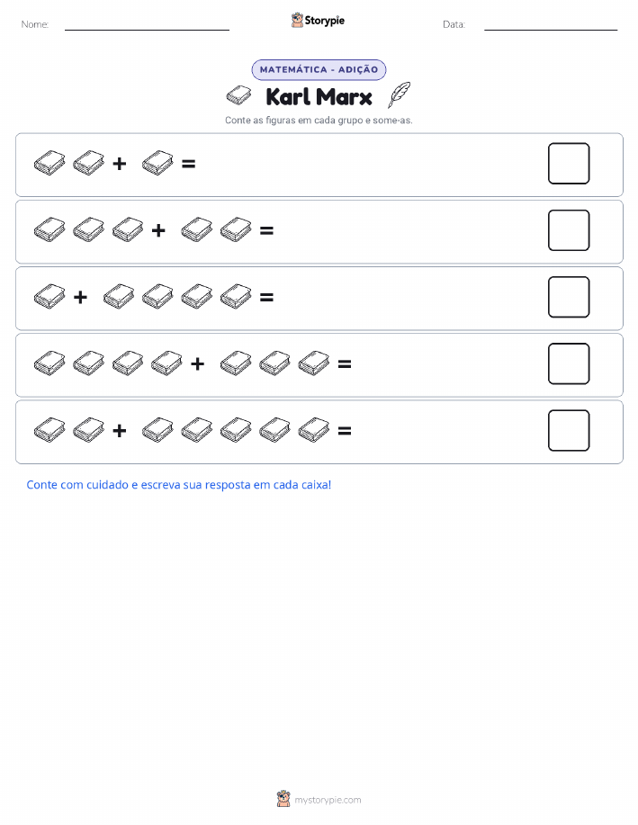
Task: Click the plus sign in the third row
Action: click(81, 297)
